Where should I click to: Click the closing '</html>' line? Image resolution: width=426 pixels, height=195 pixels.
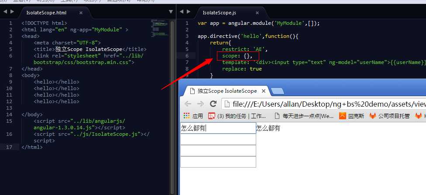tap(32, 147)
